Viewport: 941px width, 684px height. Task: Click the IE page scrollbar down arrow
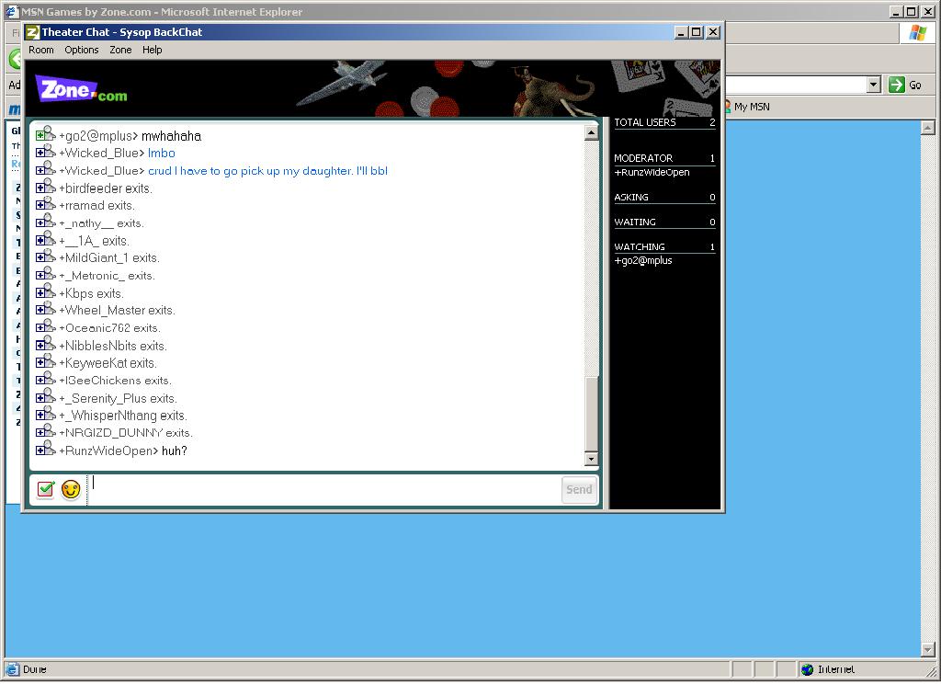(x=928, y=650)
